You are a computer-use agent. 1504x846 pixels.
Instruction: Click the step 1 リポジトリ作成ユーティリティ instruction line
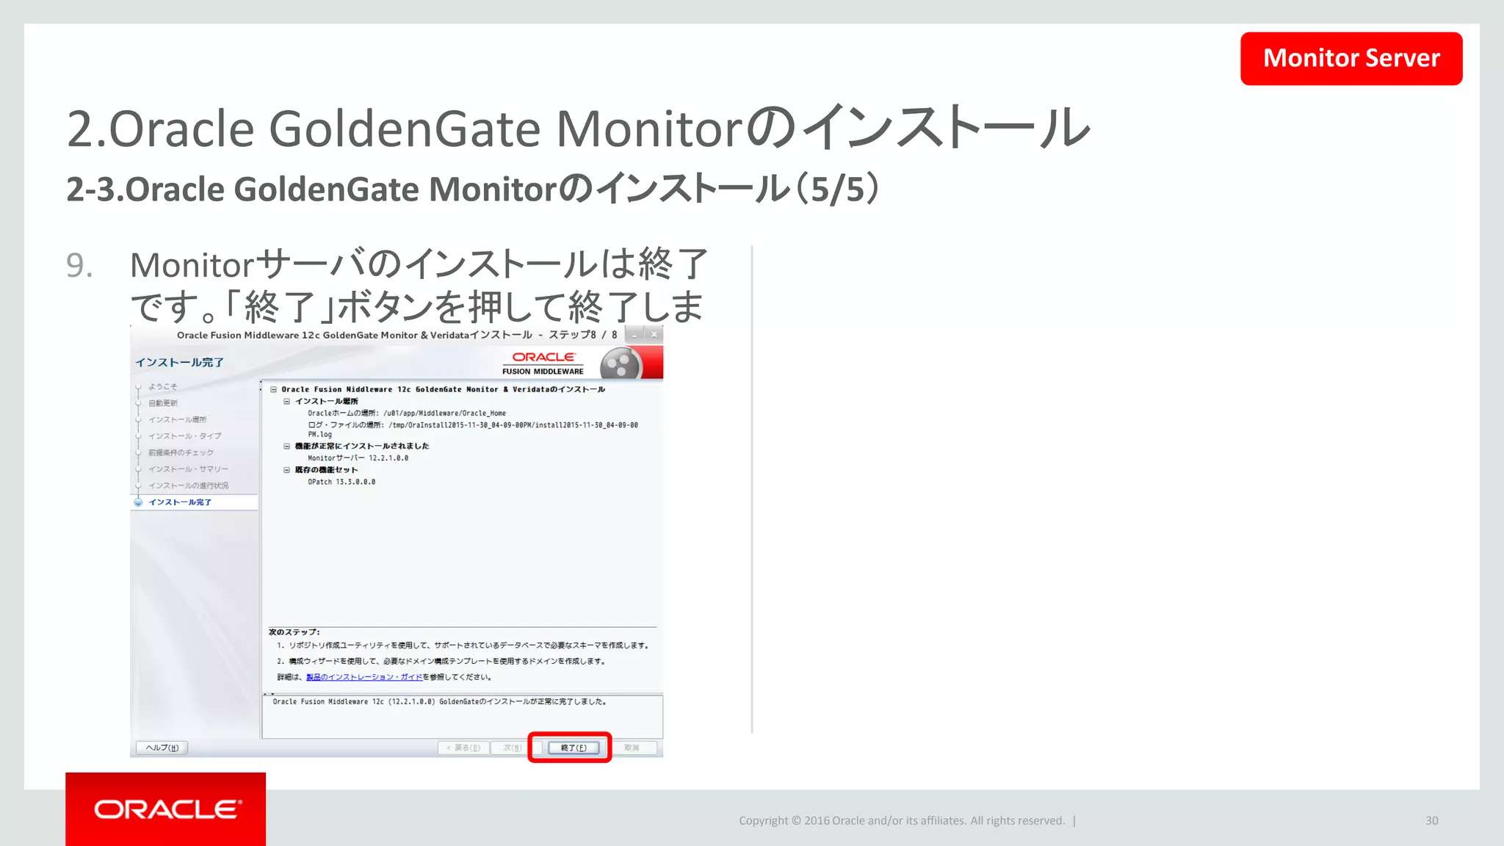(x=463, y=646)
